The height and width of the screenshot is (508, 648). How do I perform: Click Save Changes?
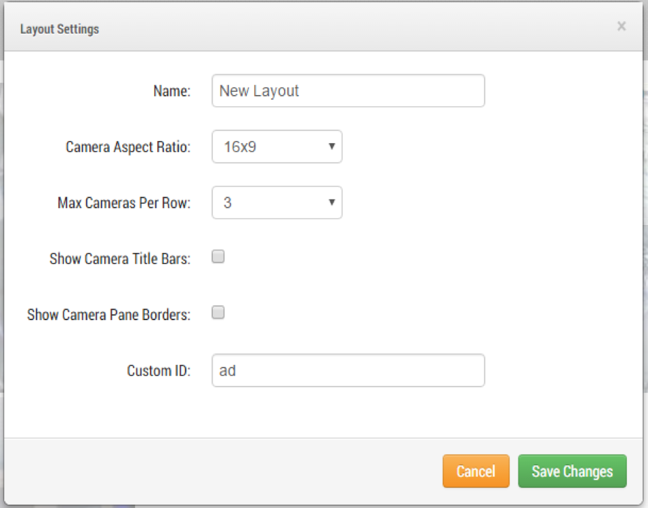click(572, 471)
